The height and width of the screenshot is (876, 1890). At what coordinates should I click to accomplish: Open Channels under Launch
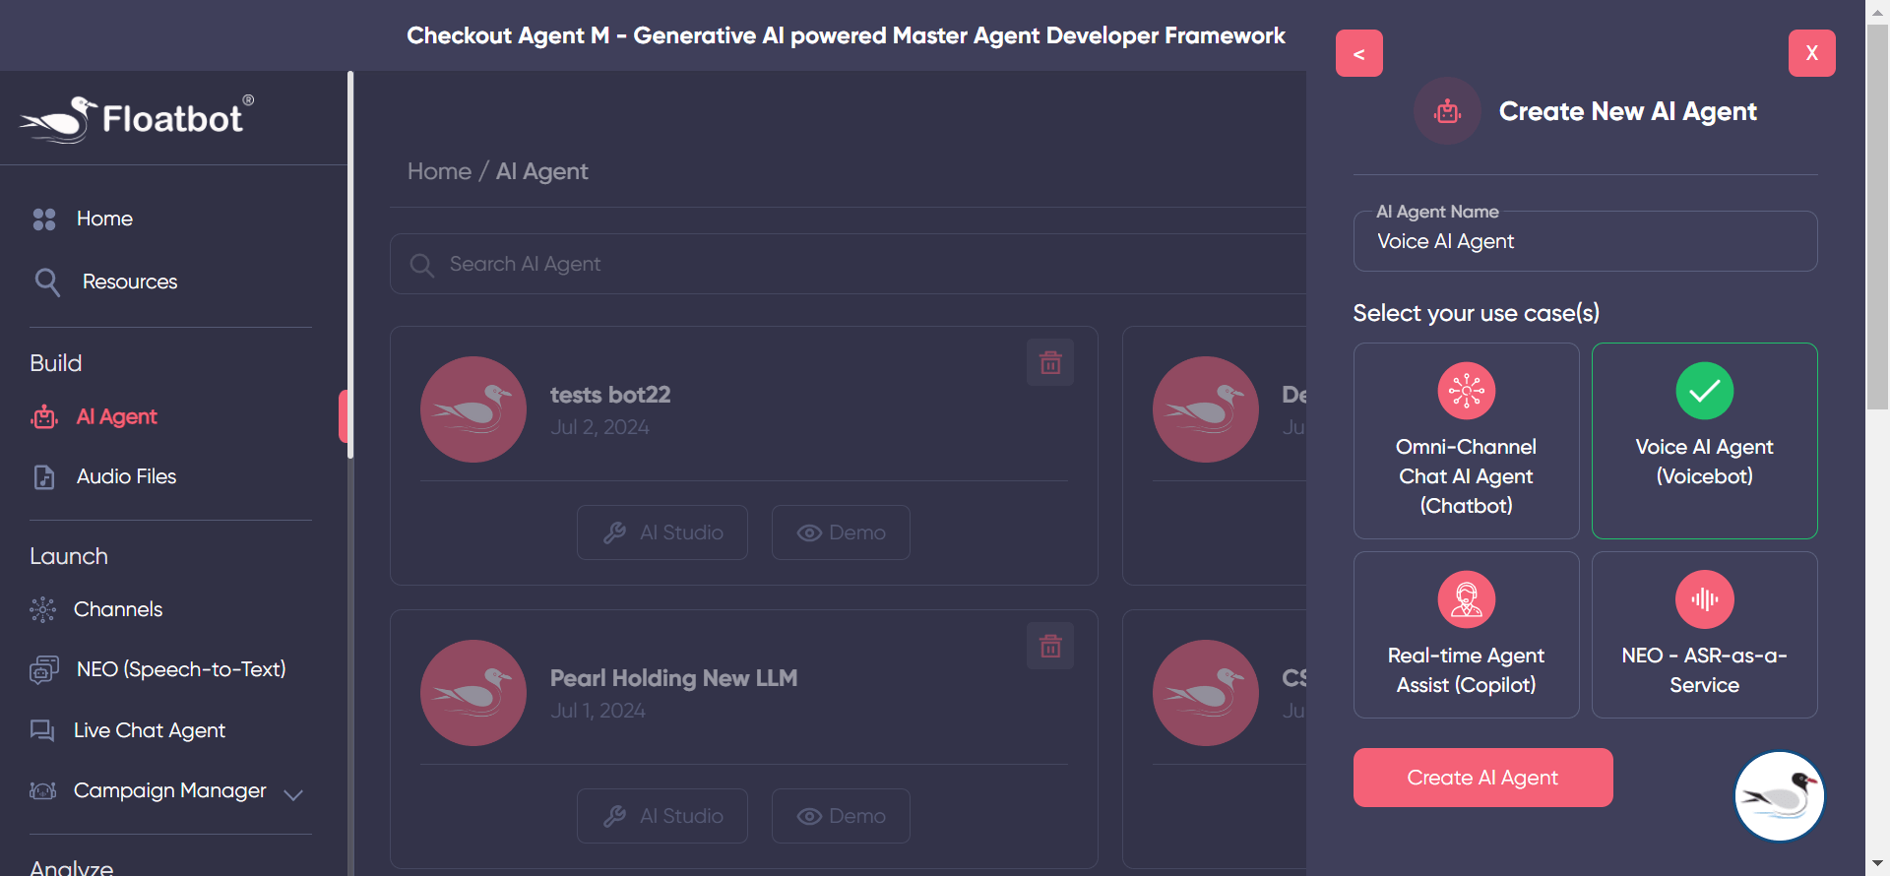coord(118,609)
